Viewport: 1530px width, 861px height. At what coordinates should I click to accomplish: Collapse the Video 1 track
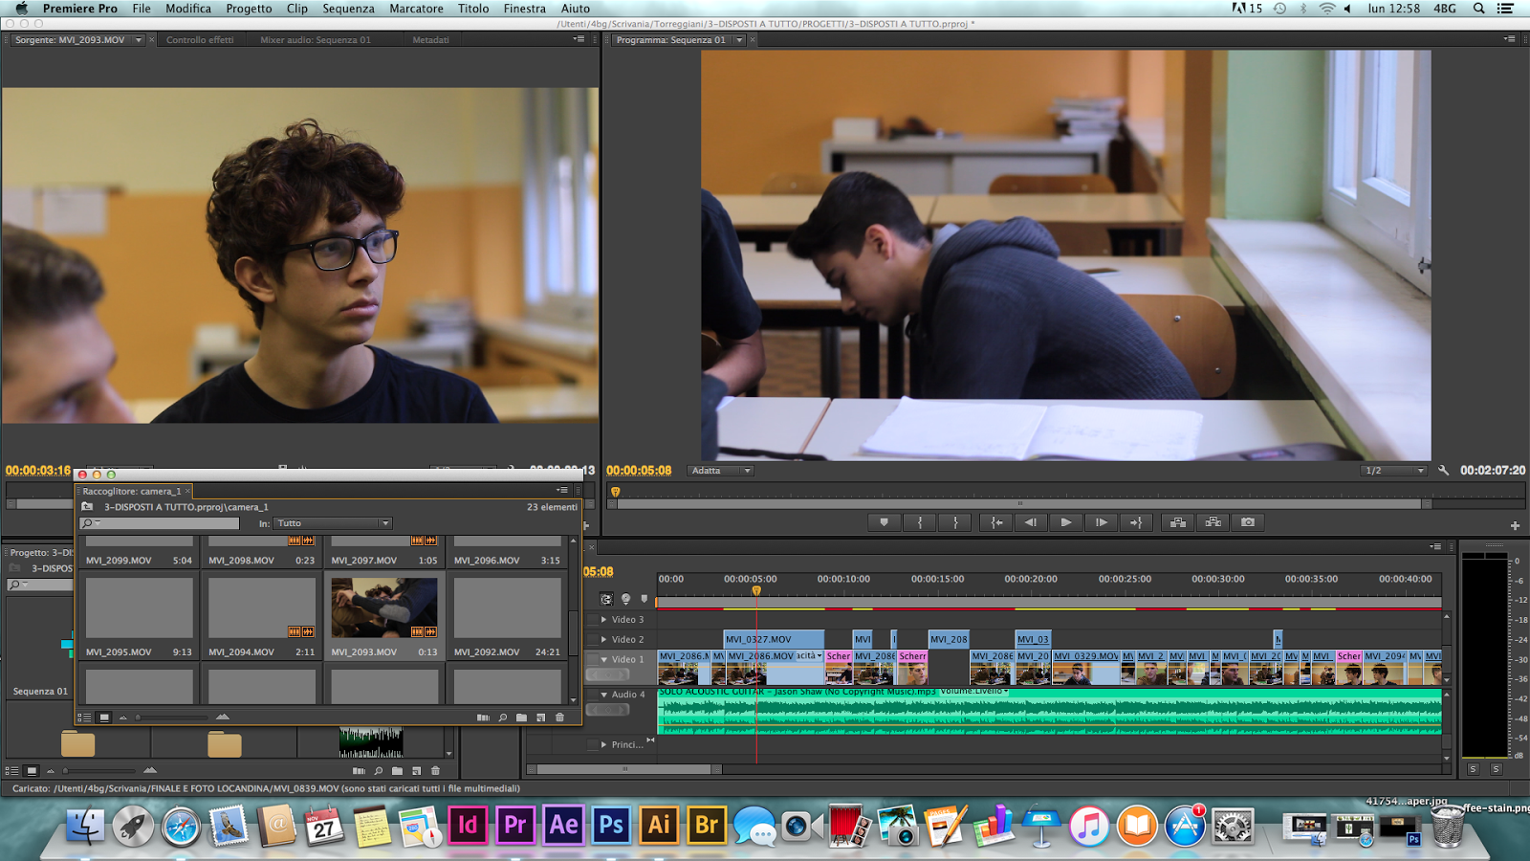coord(604,659)
